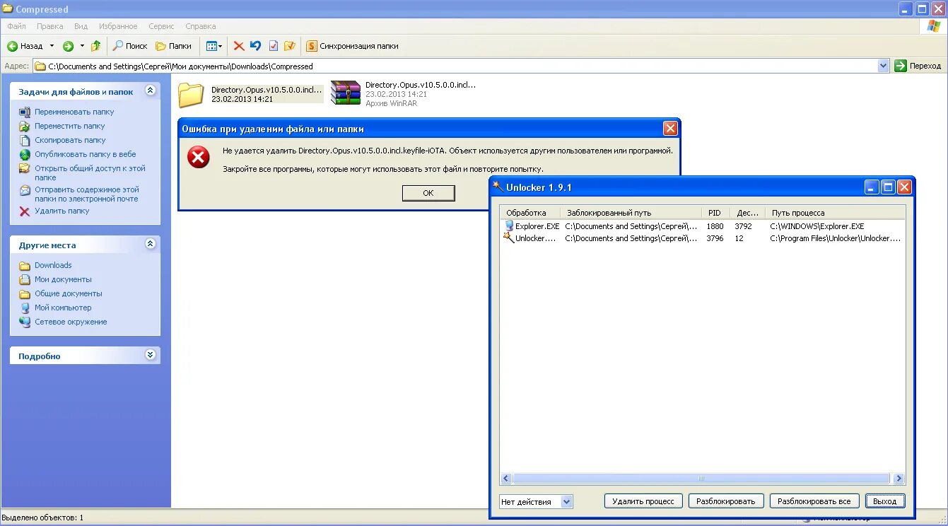Screen dimensions: 948x526
Task: Click C:\WINDOWS\Explorer.EXE process path
Action: (x=817, y=226)
